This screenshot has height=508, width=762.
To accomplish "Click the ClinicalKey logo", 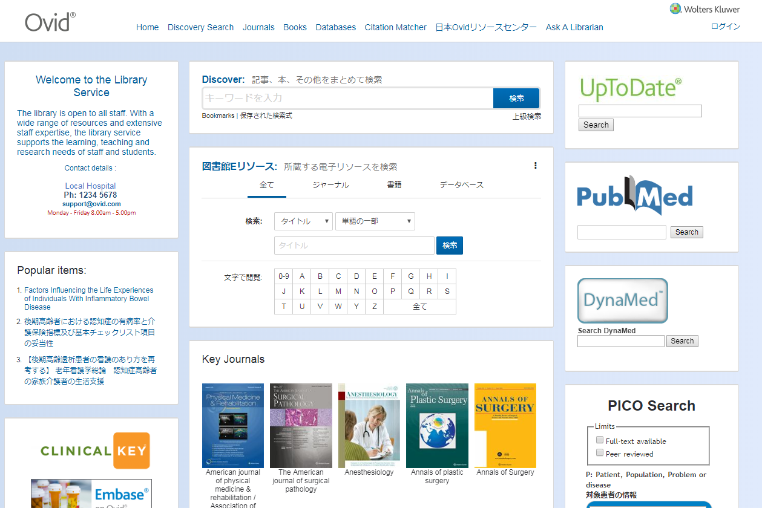I will pos(95,451).
